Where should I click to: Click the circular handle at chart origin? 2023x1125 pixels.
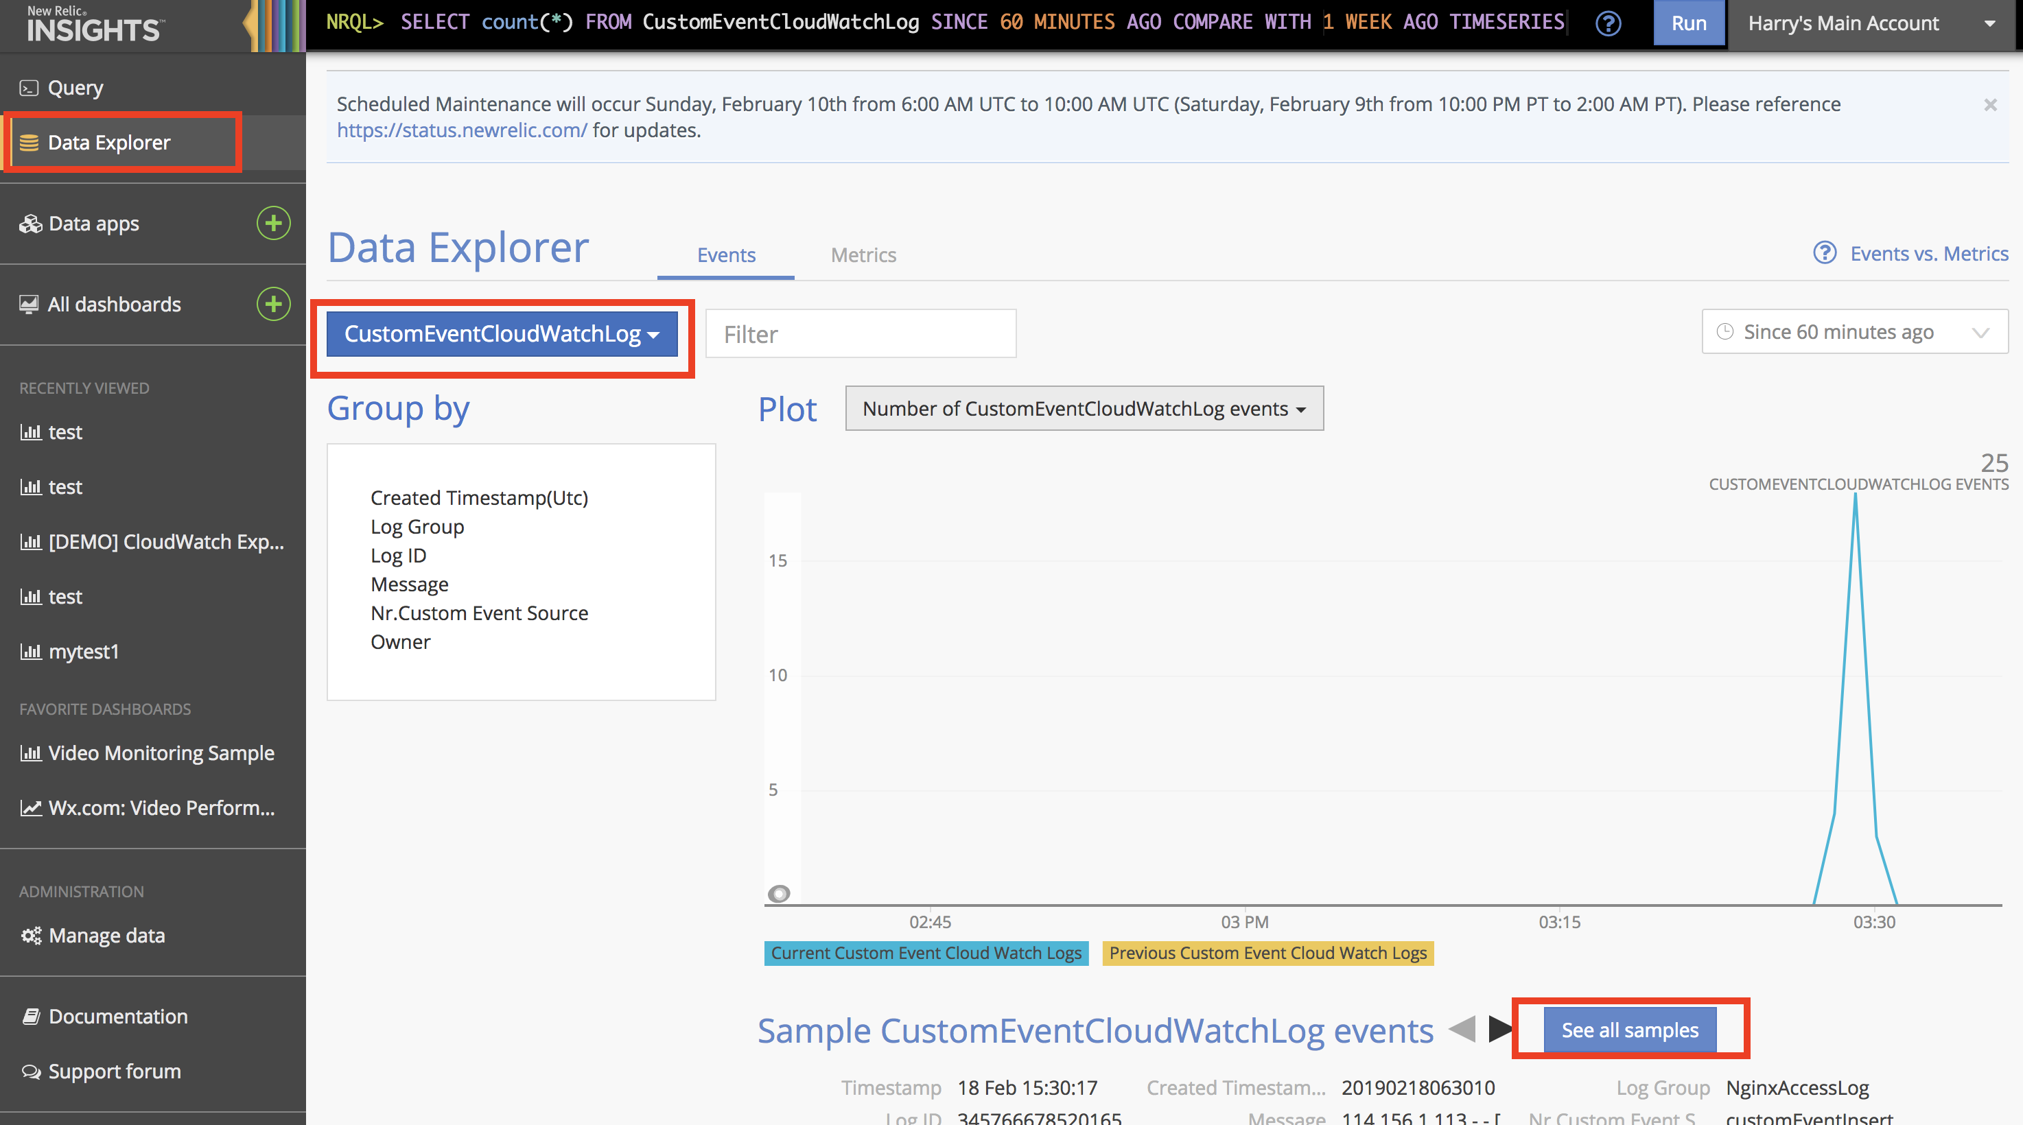779,893
